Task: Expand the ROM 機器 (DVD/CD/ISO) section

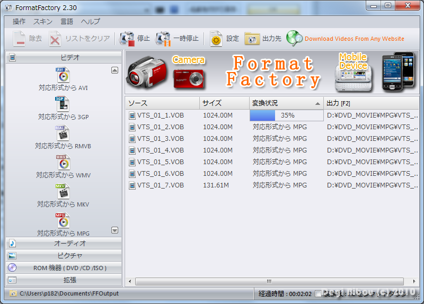Action: pos(64,268)
